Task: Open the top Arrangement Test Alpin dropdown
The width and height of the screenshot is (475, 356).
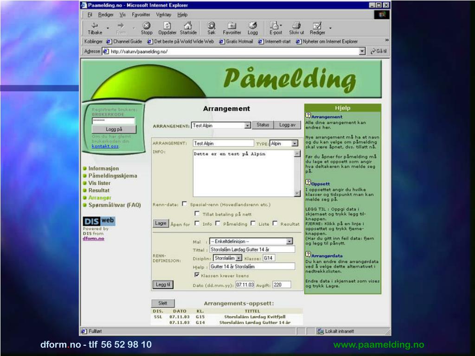Action: click(248, 125)
